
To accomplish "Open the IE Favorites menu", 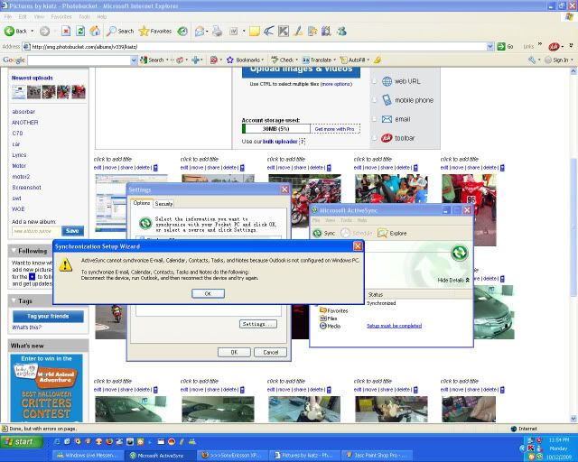I will (x=61, y=16).
